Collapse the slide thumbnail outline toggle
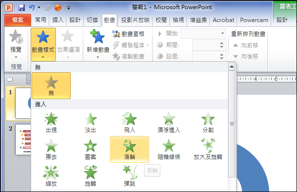Image resolution: width=297 pixels, height=192 pixels. 10,79
